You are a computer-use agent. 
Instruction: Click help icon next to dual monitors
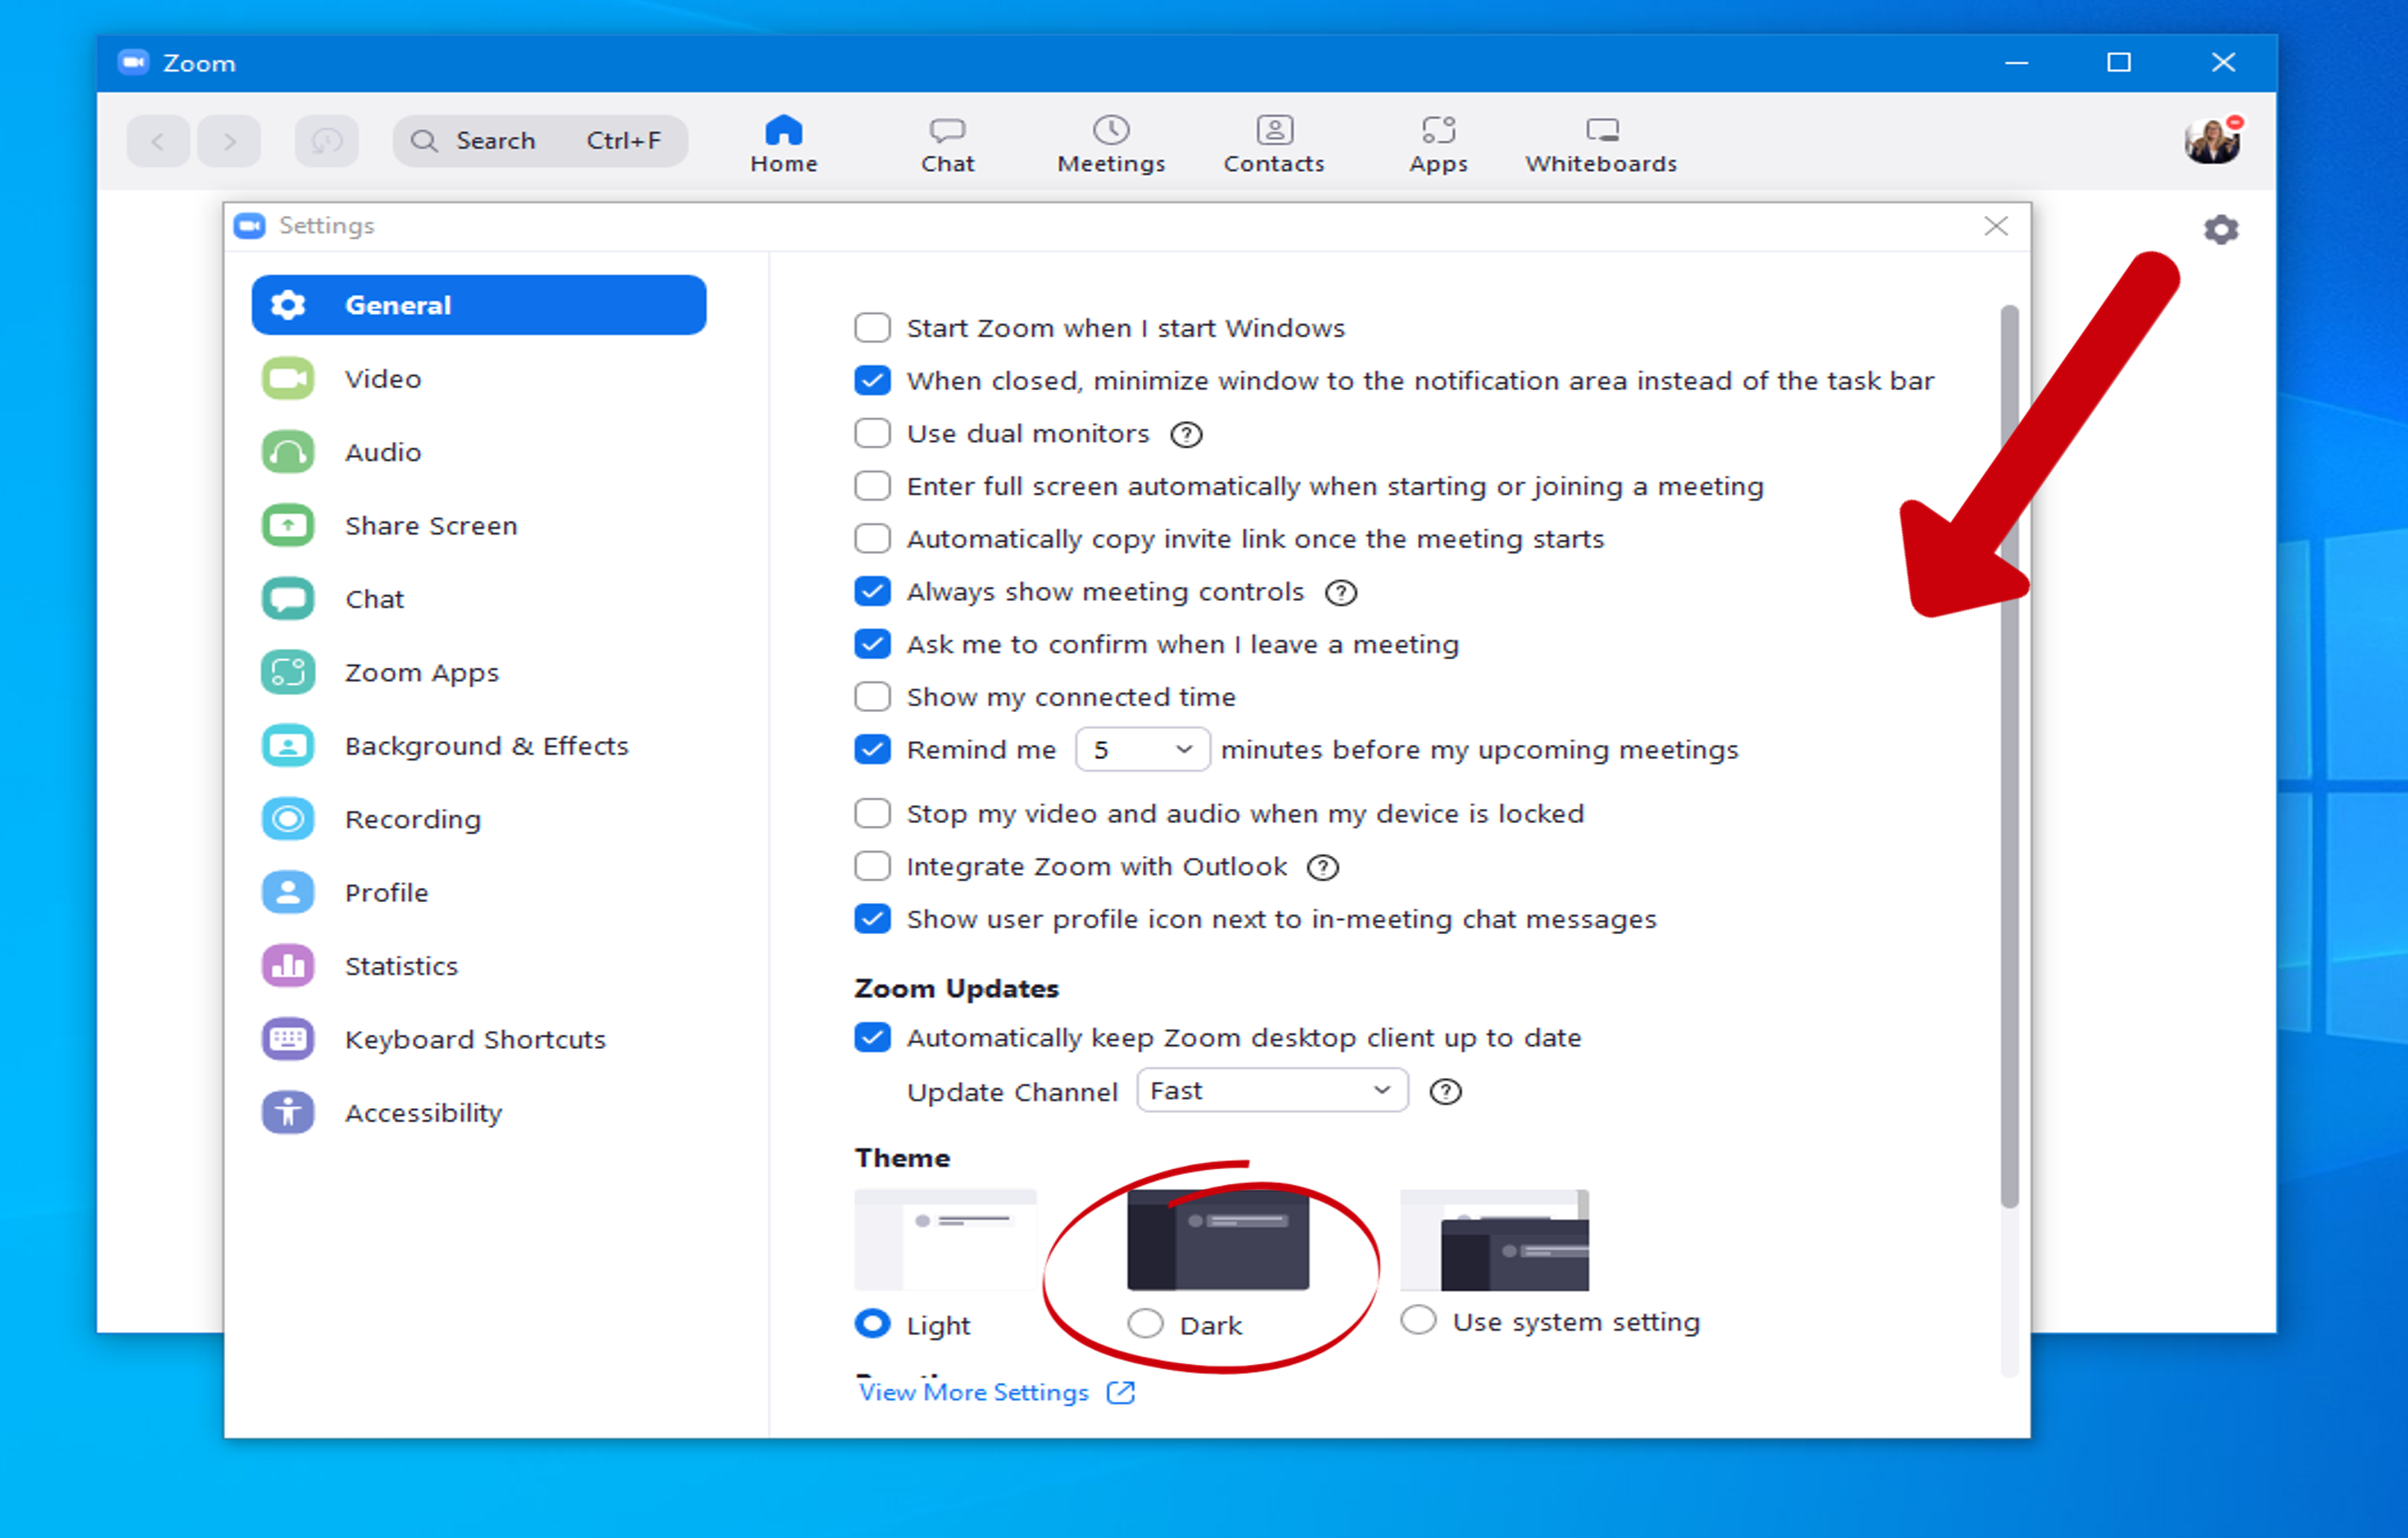[1186, 435]
